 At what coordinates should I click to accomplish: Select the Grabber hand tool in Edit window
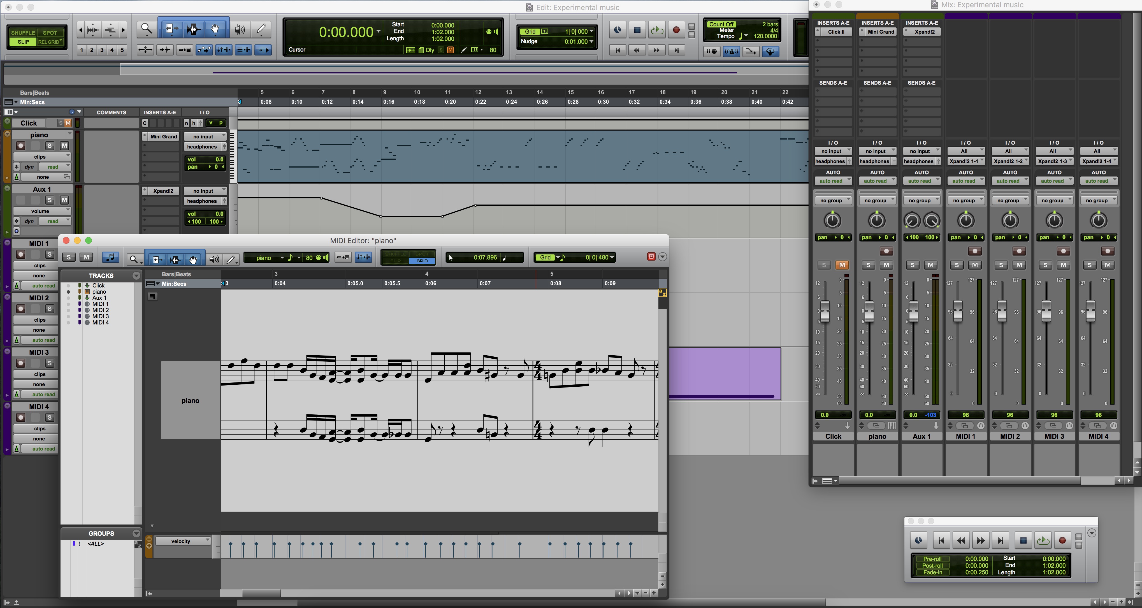tap(215, 30)
